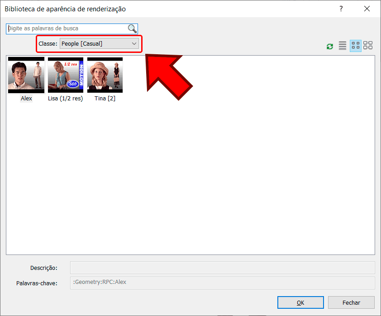Select the Lisa (1/2 res) thumbnail image
Screen dimensions: 381x316
66,75
